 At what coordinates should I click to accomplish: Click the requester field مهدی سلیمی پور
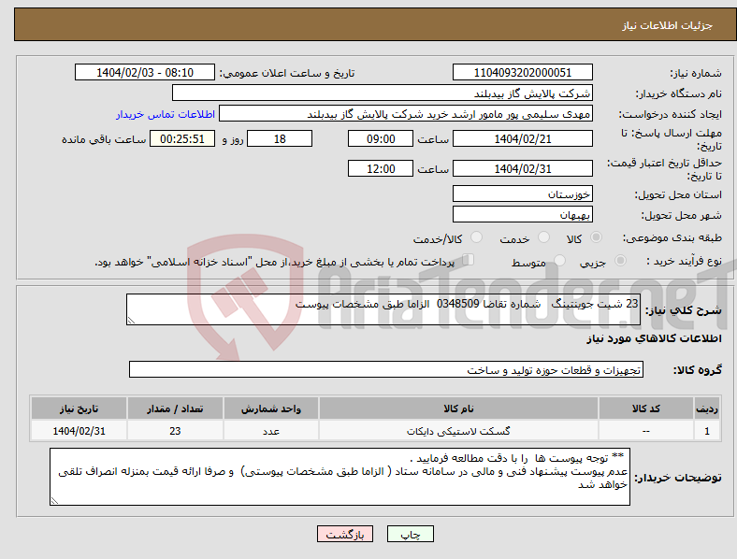[406, 114]
